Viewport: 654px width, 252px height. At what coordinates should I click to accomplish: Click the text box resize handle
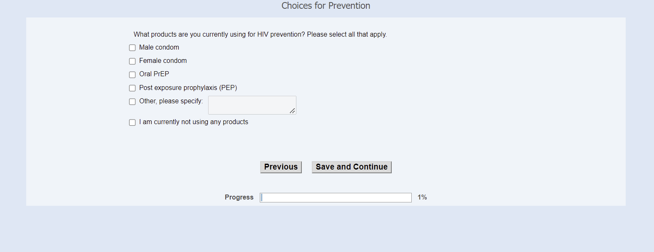tap(293, 111)
